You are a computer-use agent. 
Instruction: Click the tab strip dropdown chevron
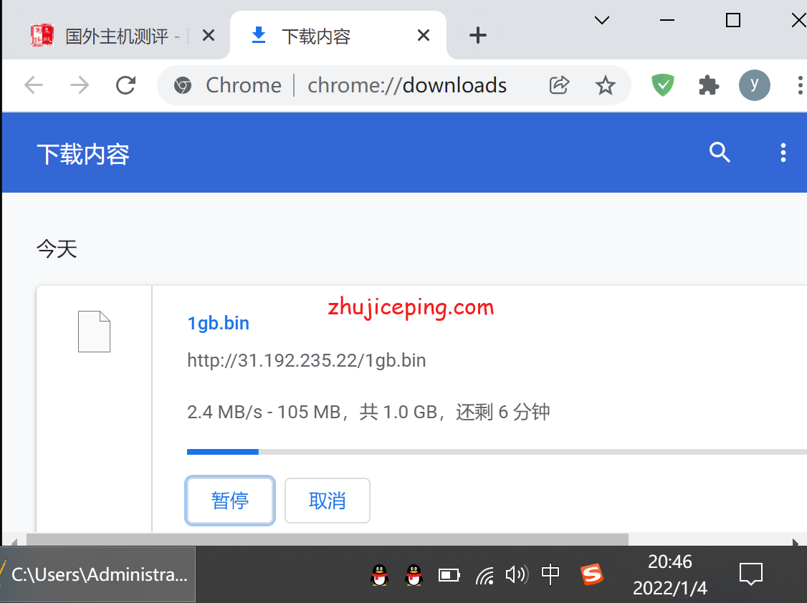pyautogui.click(x=601, y=20)
